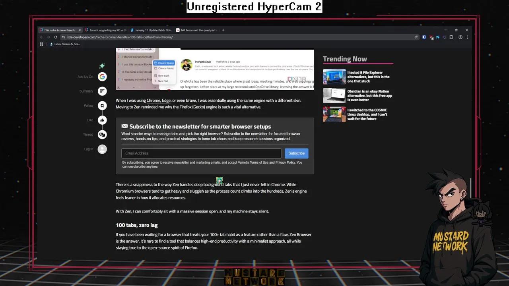The height and width of the screenshot is (286, 509).
Task: Click the '100 tabs, zero lag' heading
Action: [136, 225]
